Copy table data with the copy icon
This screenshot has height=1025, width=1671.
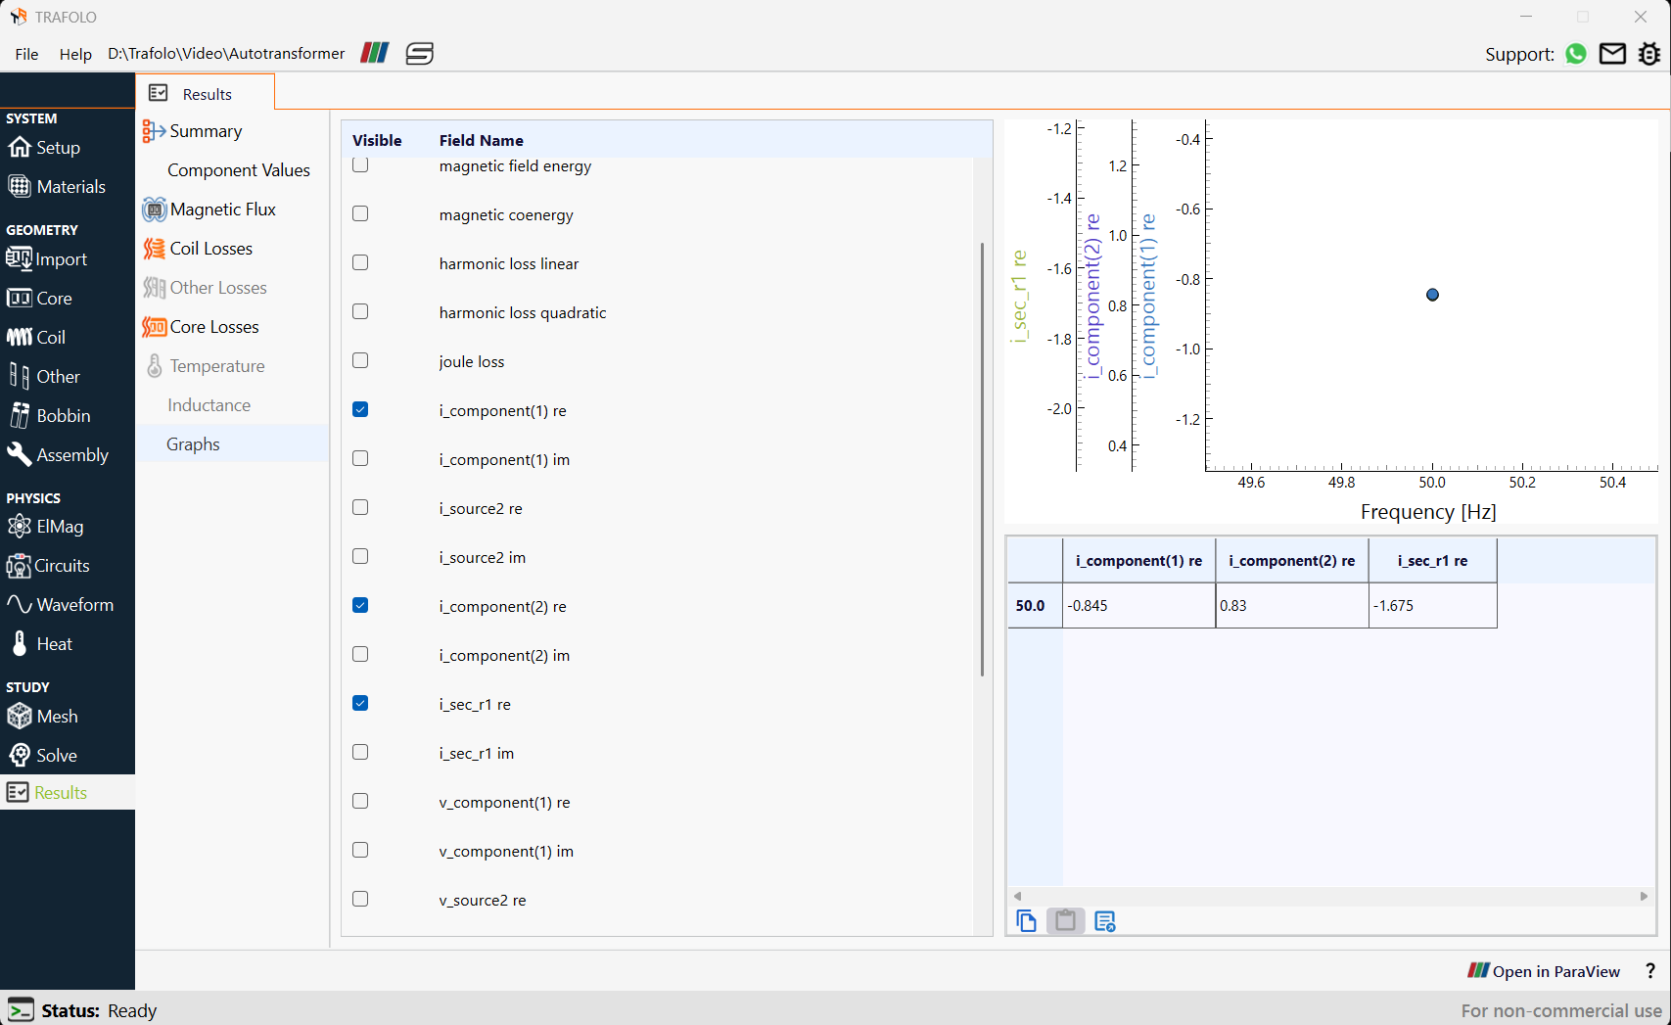(1026, 921)
